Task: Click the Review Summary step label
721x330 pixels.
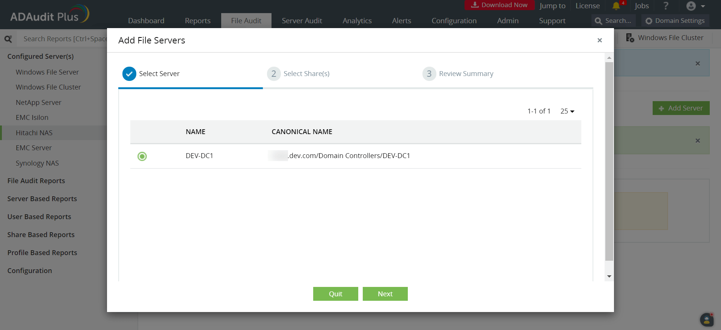Action: 466,74
